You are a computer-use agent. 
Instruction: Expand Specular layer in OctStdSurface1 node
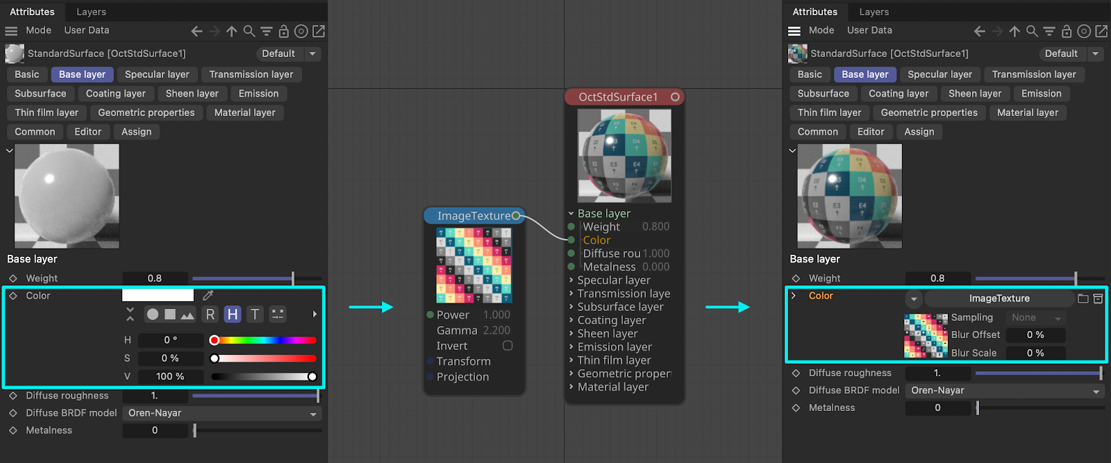(x=614, y=280)
